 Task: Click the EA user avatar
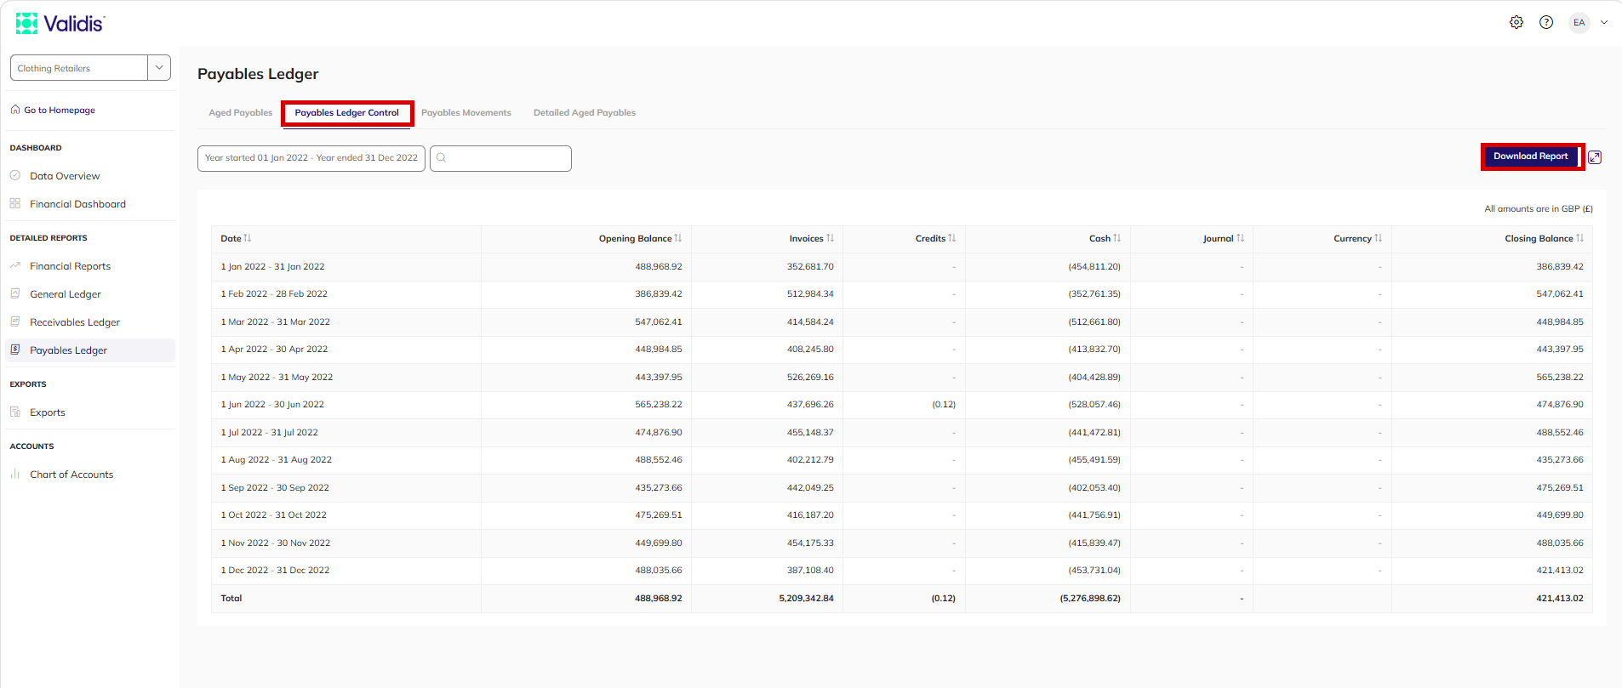coord(1579,23)
